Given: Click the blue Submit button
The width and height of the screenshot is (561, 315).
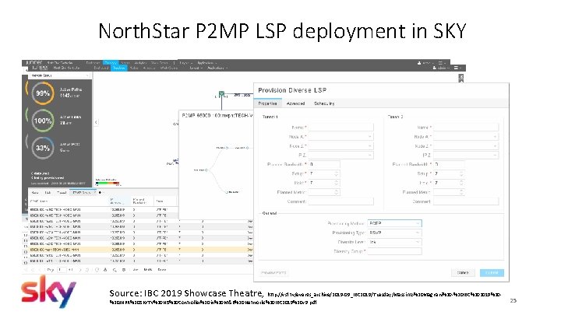Looking at the screenshot, I should tap(492, 272).
